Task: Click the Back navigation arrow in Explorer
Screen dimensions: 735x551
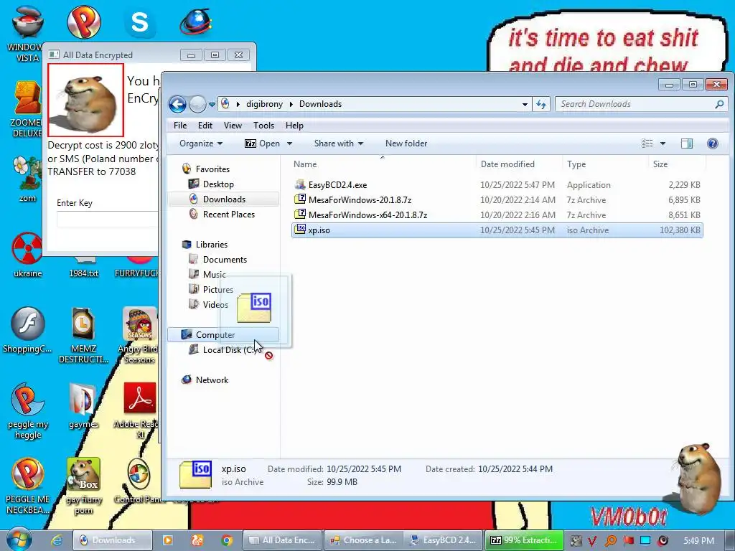Action: tap(178, 104)
